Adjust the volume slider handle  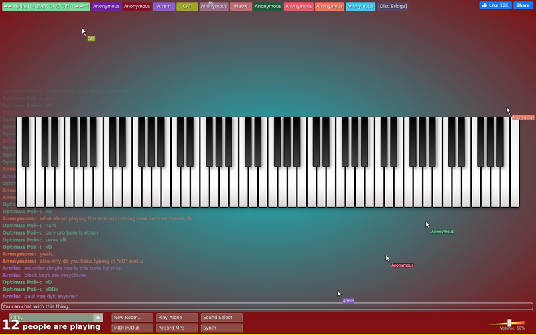pyautogui.click(x=509, y=323)
